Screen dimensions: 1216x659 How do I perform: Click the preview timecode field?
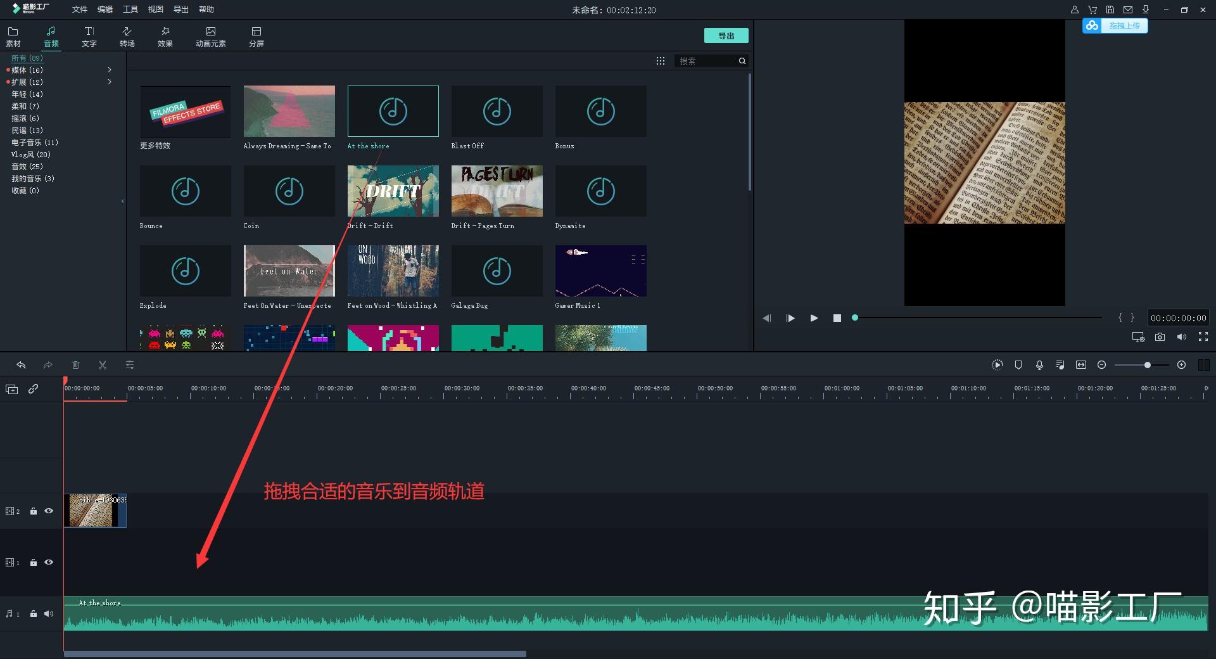point(1178,318)
